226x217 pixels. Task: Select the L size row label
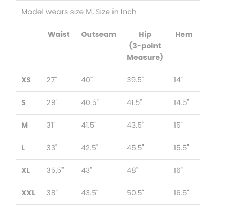pyautogui.click(x=23, y=148)
